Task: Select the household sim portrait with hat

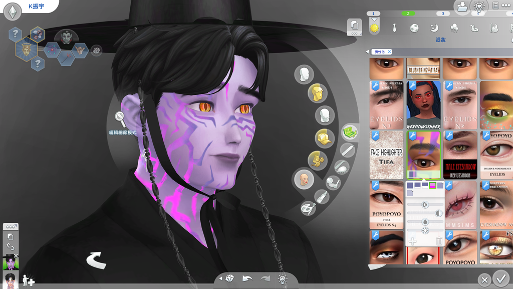Action: coord(11,262)
